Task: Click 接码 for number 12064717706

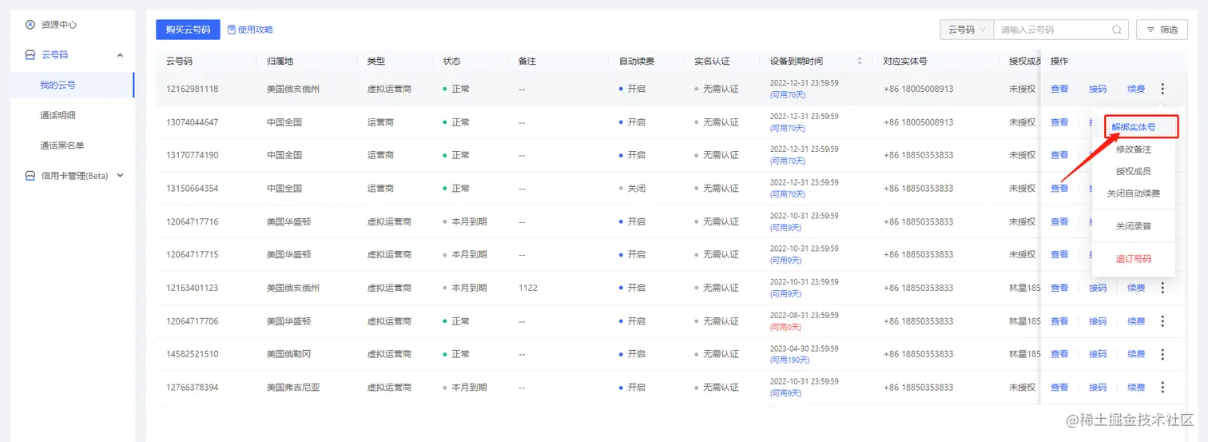Action: pyautogui.click(x=1098, y=321)
